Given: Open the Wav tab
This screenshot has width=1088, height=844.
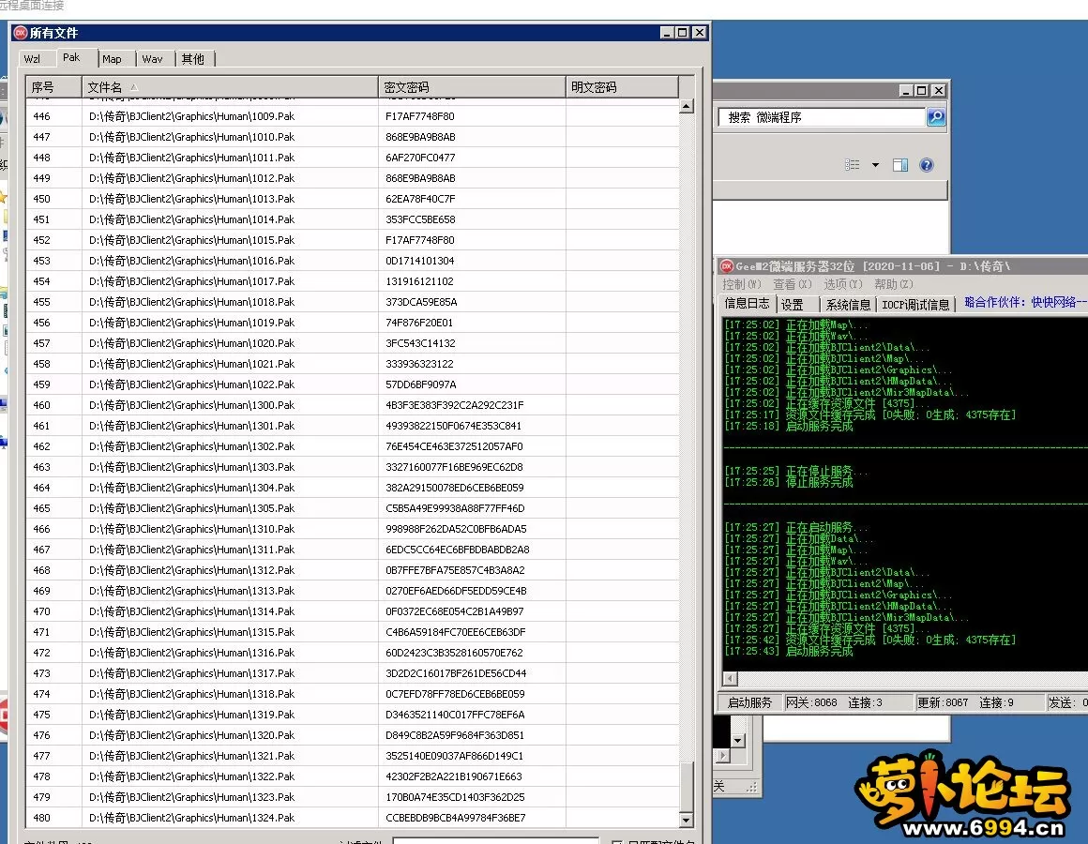Looking at the screenshot, I should [x=153, y=59].
